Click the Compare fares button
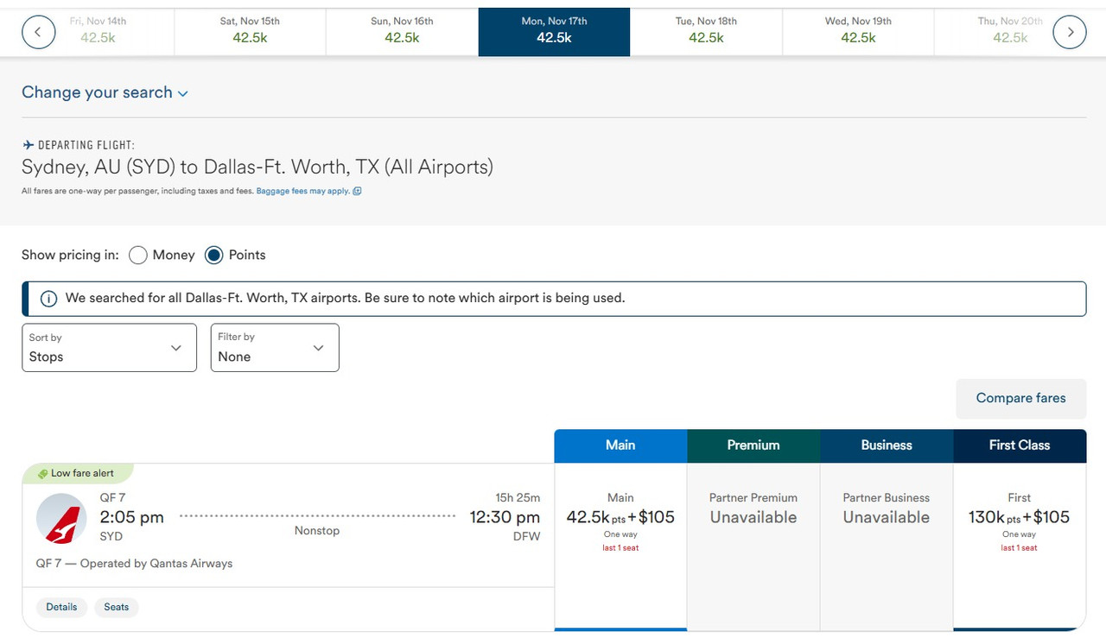 click(x=1020, y=398)
